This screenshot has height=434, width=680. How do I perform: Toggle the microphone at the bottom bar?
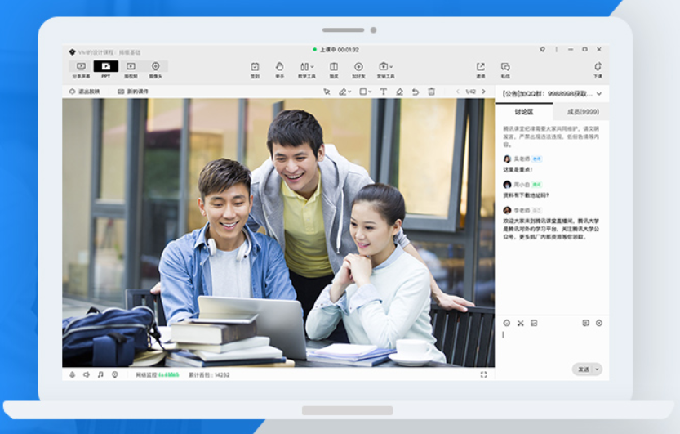pos(73,374)
